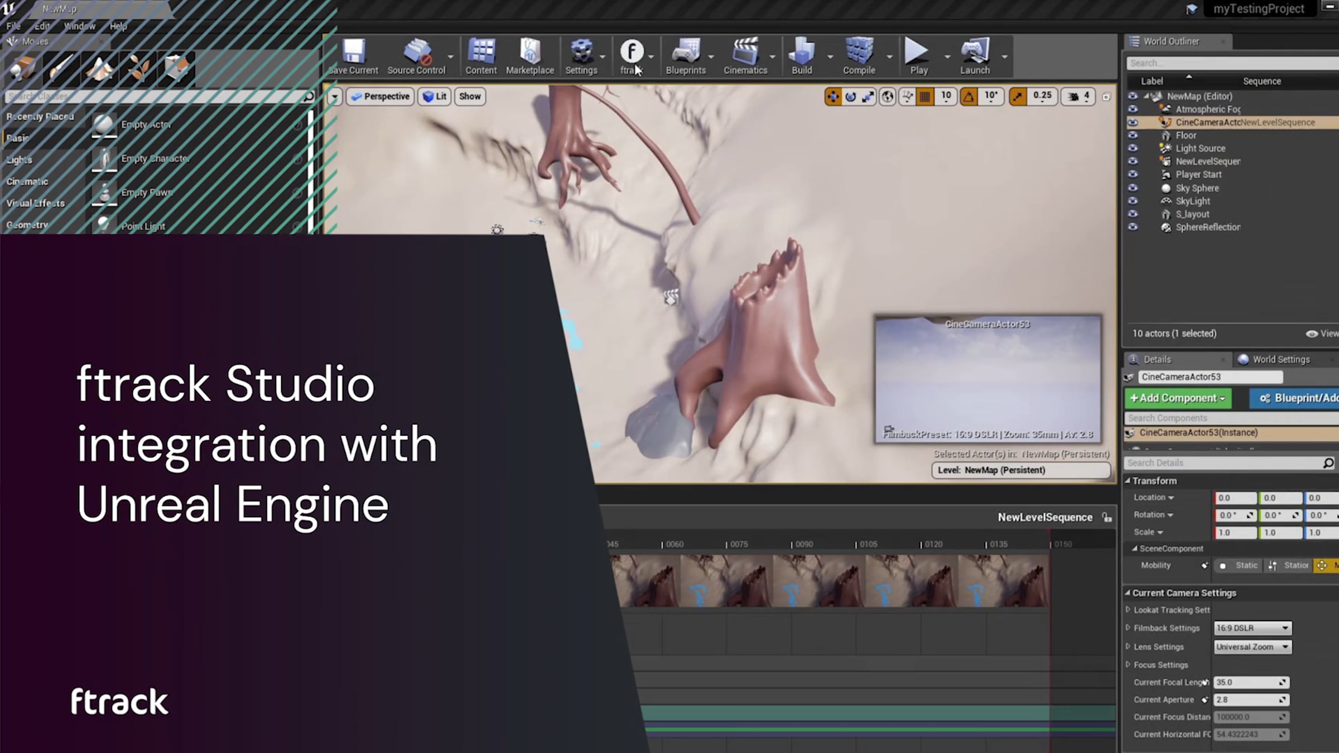Select Static mobility option

click(1239, 565)
